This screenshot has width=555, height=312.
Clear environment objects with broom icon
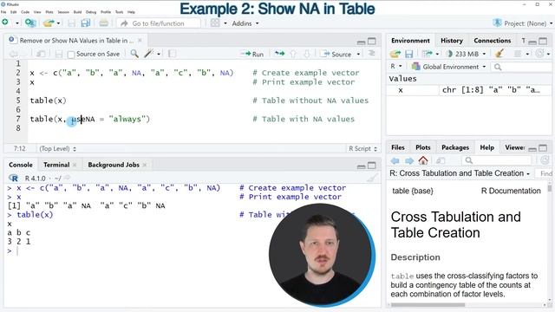click(x=499, y=54)
